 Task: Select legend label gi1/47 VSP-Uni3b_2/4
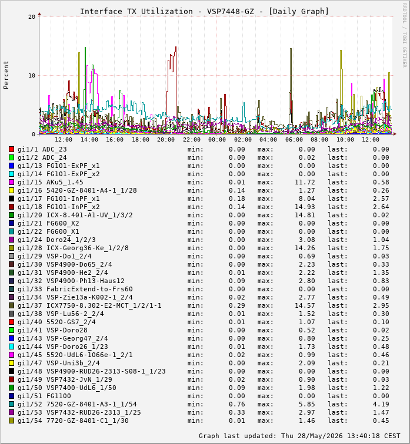point(58,363)
